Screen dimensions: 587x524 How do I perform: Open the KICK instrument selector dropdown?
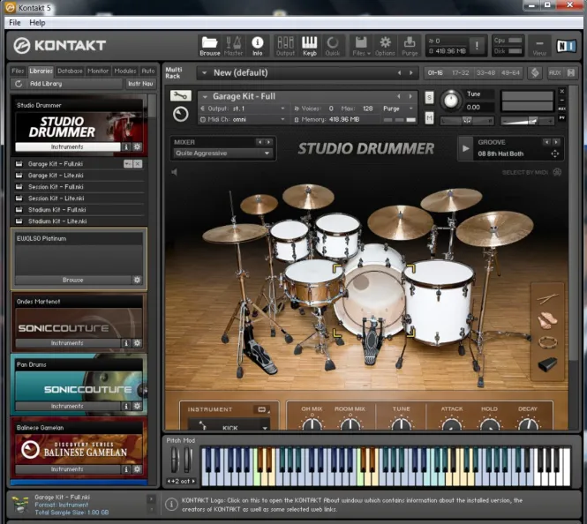coord(265,428)
